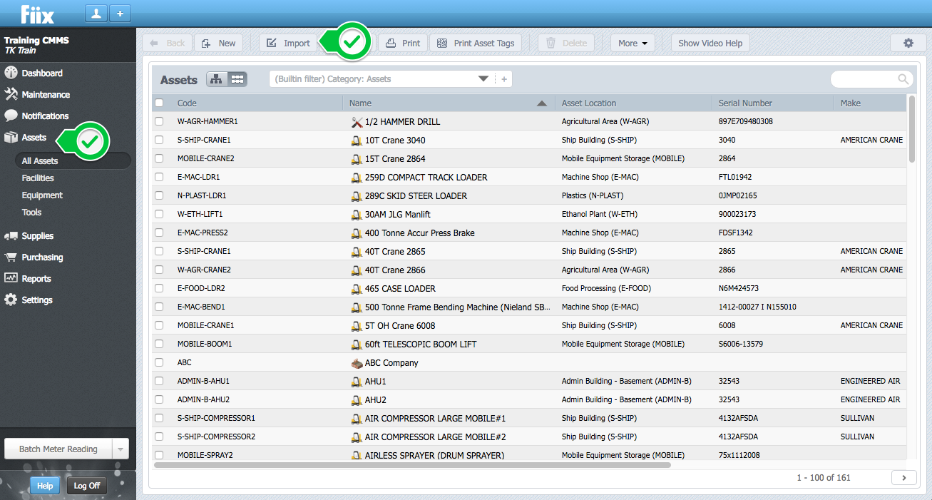This screenshot has width=932, height=500.
Task: Expand the Category: Assets filter dropdown
Action: point(483,79)
